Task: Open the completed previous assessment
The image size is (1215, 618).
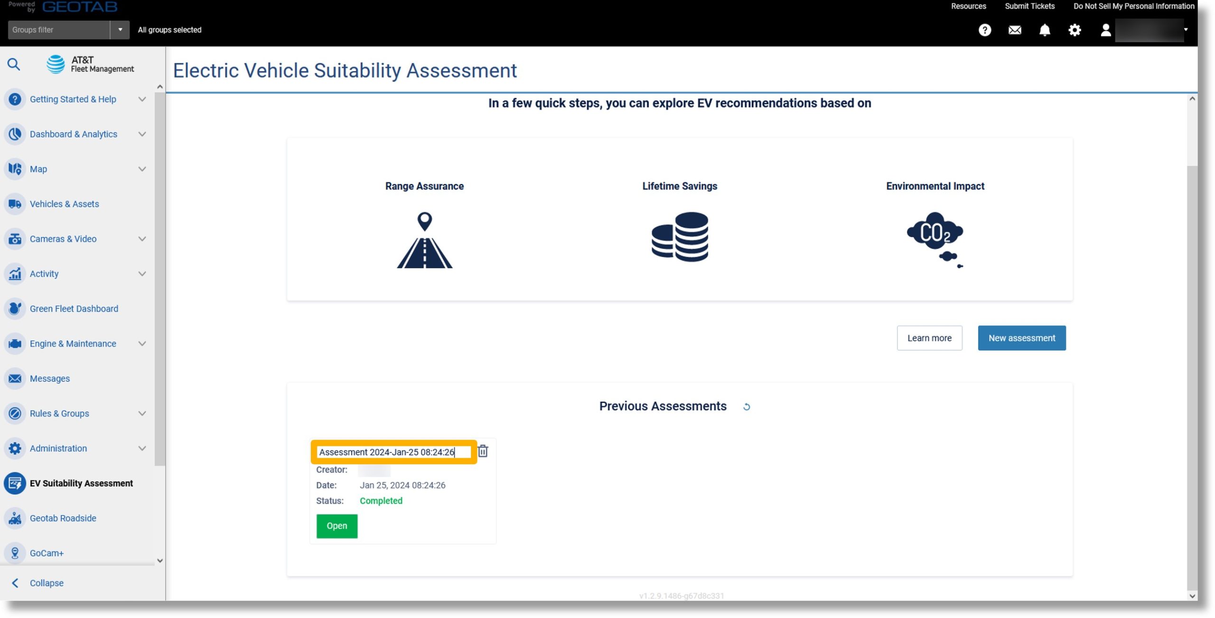Action: pos(336,526)
